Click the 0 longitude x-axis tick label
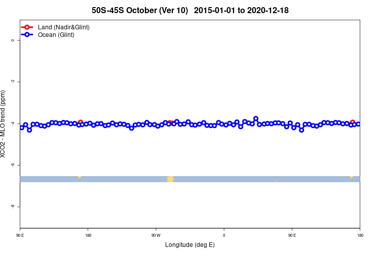 coord(224,235)
